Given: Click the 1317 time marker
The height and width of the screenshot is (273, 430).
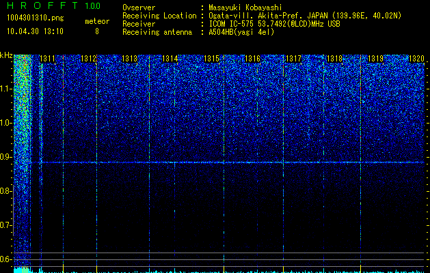Looking at the screenshot, I should point(293,59).
